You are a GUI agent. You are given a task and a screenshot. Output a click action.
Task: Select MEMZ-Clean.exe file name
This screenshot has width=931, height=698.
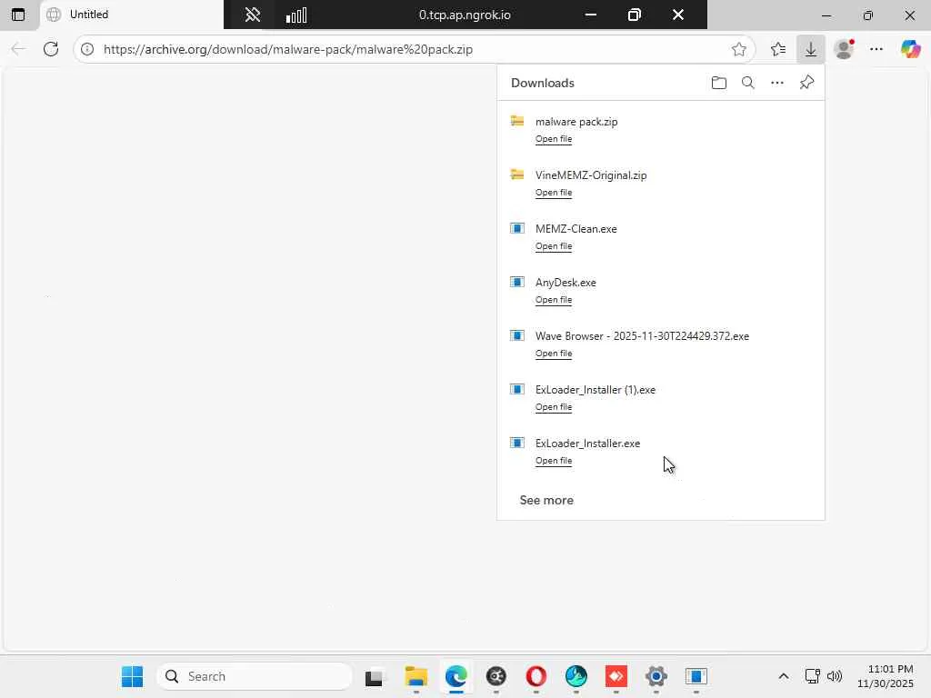(x=576, y=229)
